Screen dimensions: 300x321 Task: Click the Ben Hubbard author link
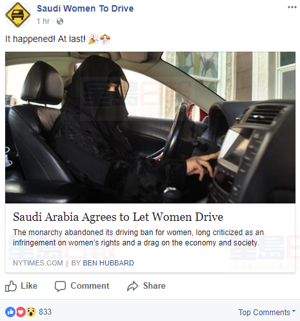[108, 263]
